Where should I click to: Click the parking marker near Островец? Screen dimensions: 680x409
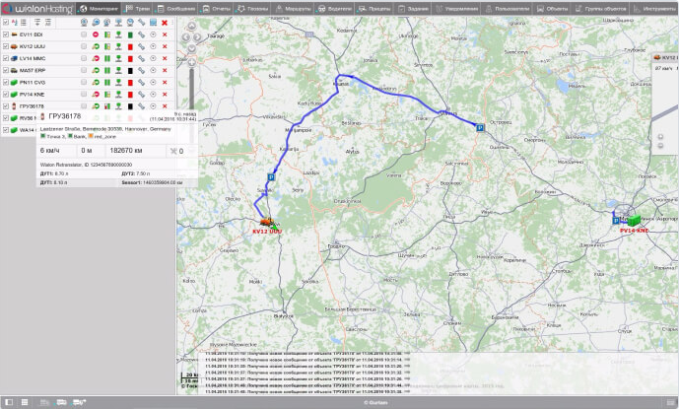coord(480,127)
